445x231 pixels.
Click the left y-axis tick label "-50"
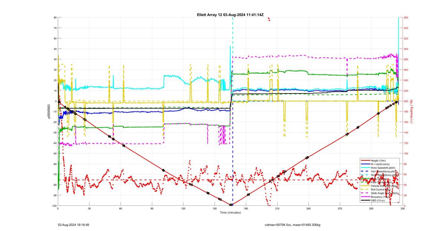(x=54, y=153)
